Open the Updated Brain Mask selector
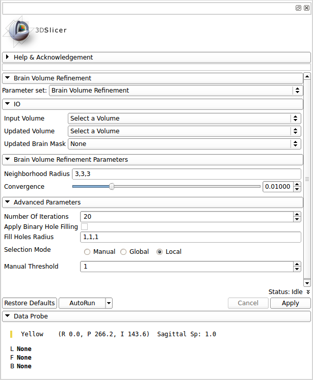Image resolution: width=313 pixels, height=380 pixels. 184,144
